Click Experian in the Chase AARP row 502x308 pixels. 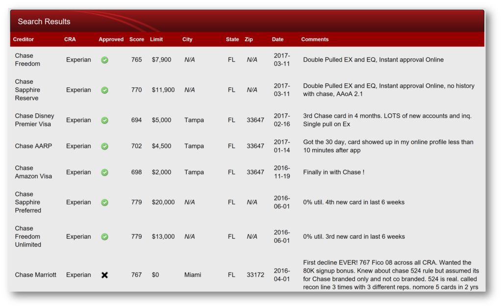coord(78,146)
